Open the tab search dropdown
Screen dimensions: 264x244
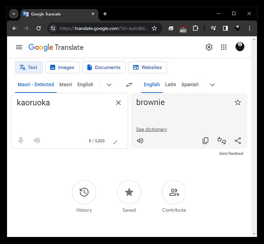(x=14, y=14)
